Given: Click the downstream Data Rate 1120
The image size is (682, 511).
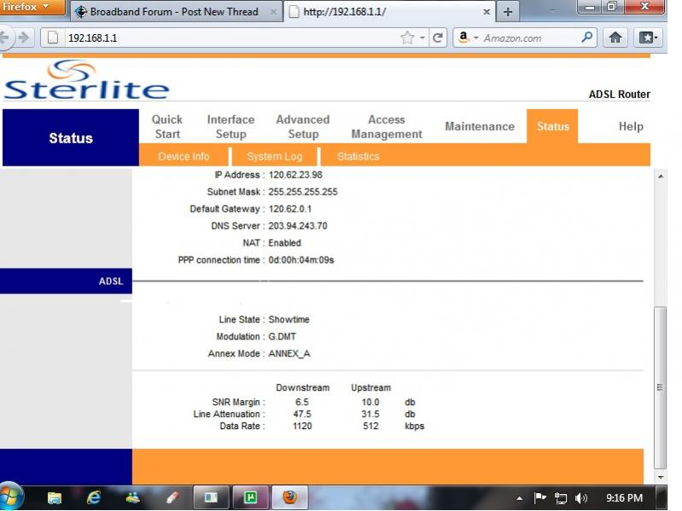Looking at the screenshot, I should [302, 426].
